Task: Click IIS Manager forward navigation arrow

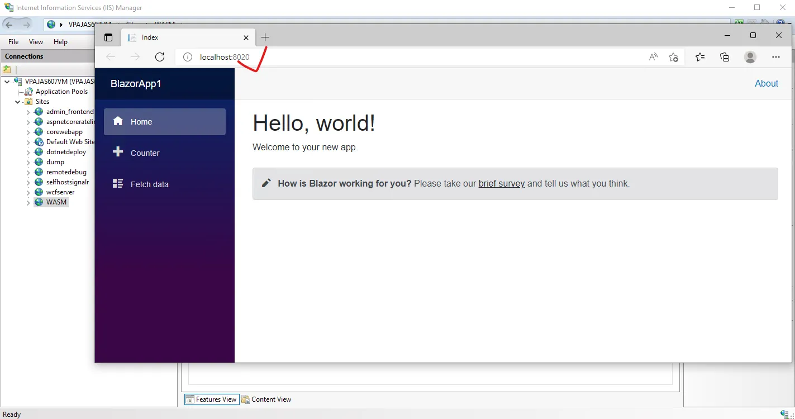Action: point(26,25)
